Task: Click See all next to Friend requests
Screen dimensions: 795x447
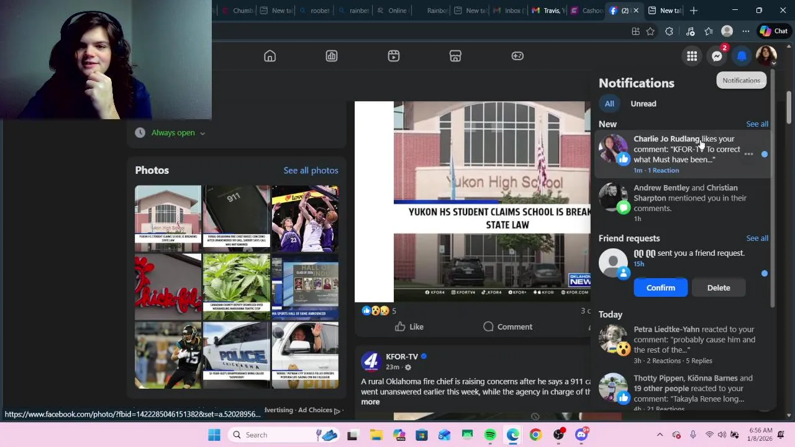Action: 757,238
